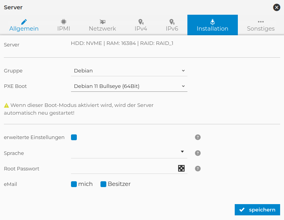Toggle the eMail mich checkbox
Image resolution: width=284 pixels, height=220 pixels.
[x=74, y=184]
